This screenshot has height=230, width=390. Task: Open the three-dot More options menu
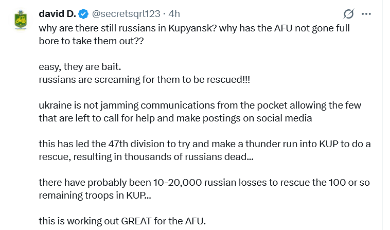pos(366,14)
